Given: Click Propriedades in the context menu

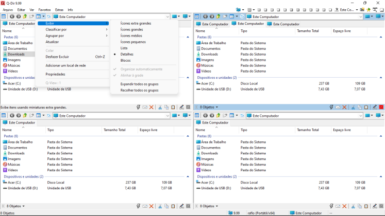Looking at the screenshot, I should pos(55,74).
